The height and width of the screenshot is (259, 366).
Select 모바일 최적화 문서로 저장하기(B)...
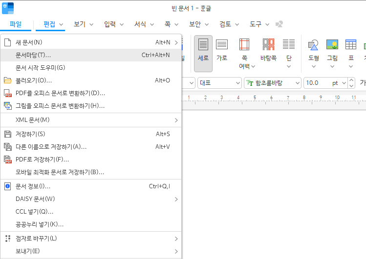tap(91, 172)
